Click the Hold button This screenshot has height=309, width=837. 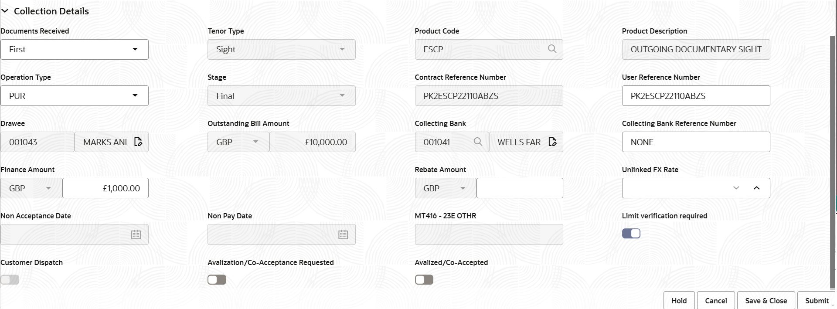click(x=679, y=300)
